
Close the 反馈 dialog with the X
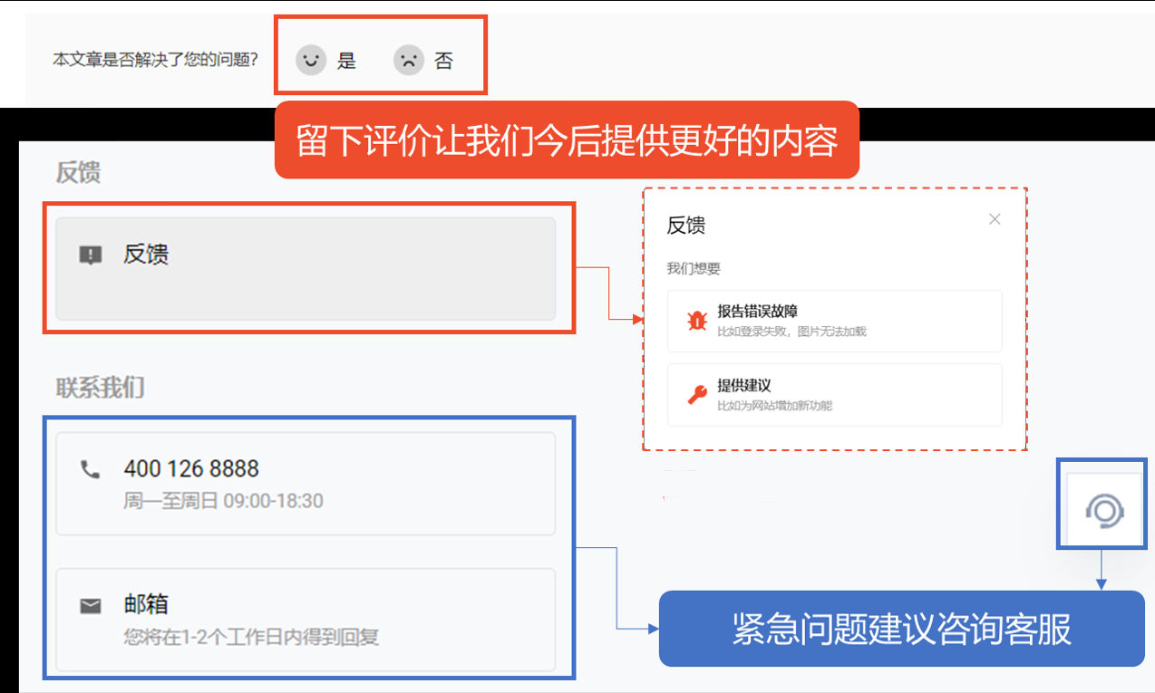(x=995, y=219)
